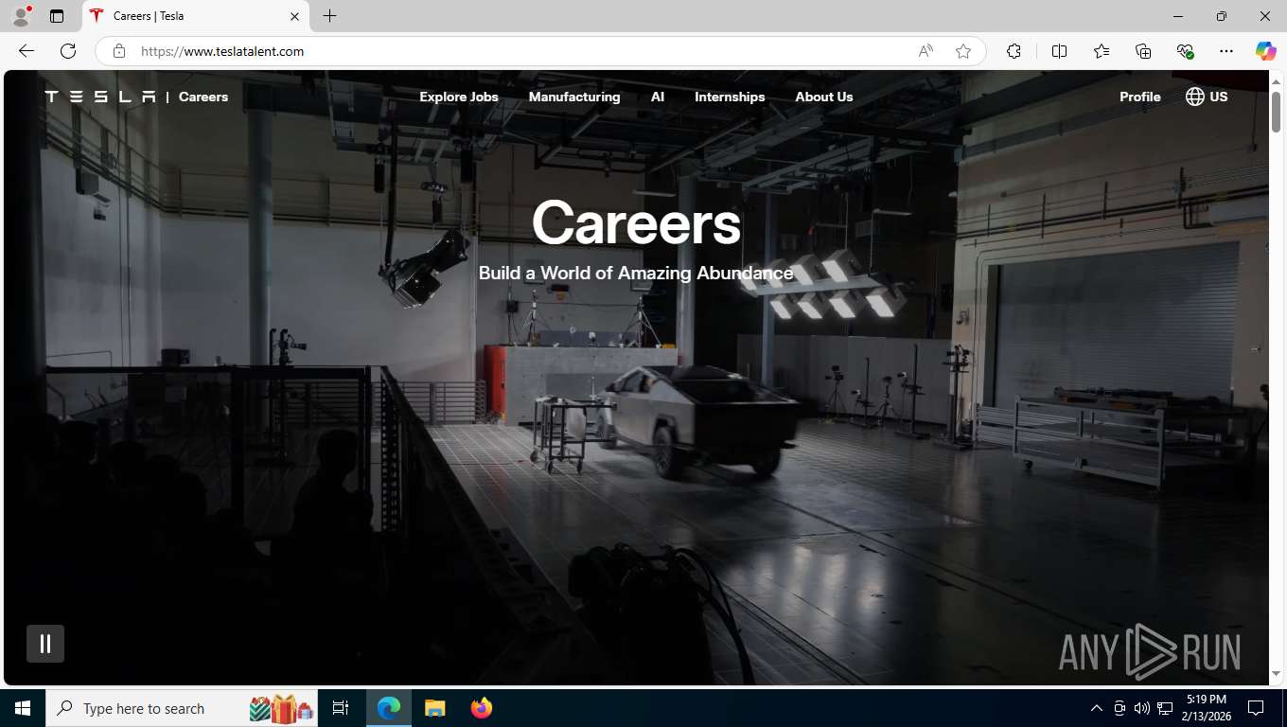The width and height of the screenshot is (1287, 727).
Task: View site information via the lock icon
Action: tap(119, 51)
